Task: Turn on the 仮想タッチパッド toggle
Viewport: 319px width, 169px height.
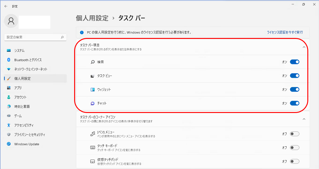Action: click(294, 161)
